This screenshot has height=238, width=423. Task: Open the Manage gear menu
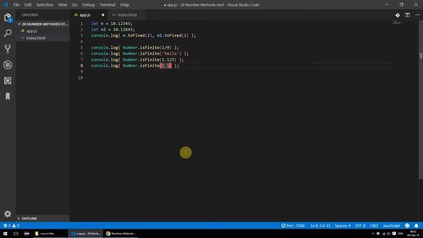tap(7, 214)
